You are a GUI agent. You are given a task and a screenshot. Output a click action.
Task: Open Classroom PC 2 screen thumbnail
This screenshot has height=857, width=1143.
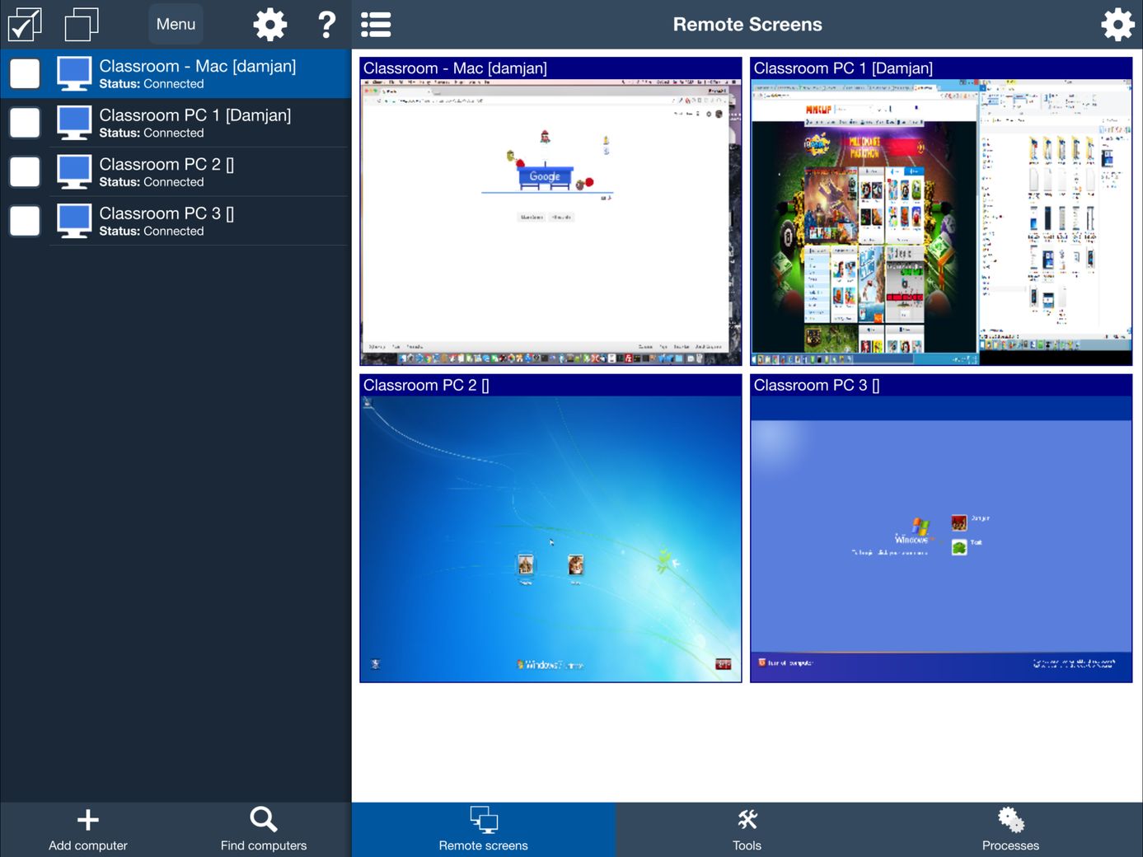tap(550, 536)
